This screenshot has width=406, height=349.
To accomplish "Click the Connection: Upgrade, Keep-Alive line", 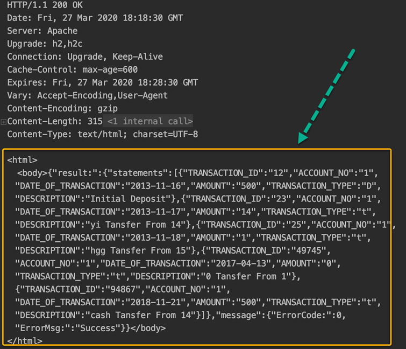I will 85,57.
